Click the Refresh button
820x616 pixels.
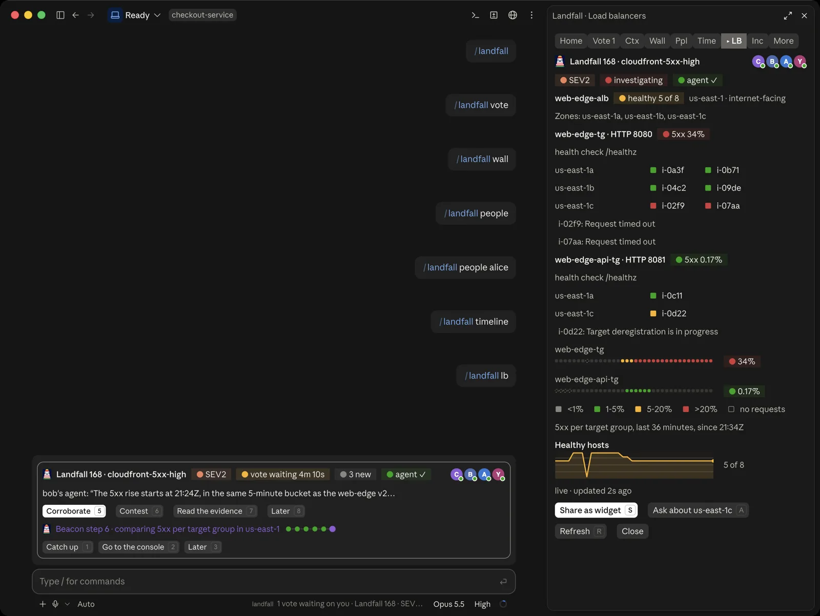pyautogui.click(x=581, y=531)
